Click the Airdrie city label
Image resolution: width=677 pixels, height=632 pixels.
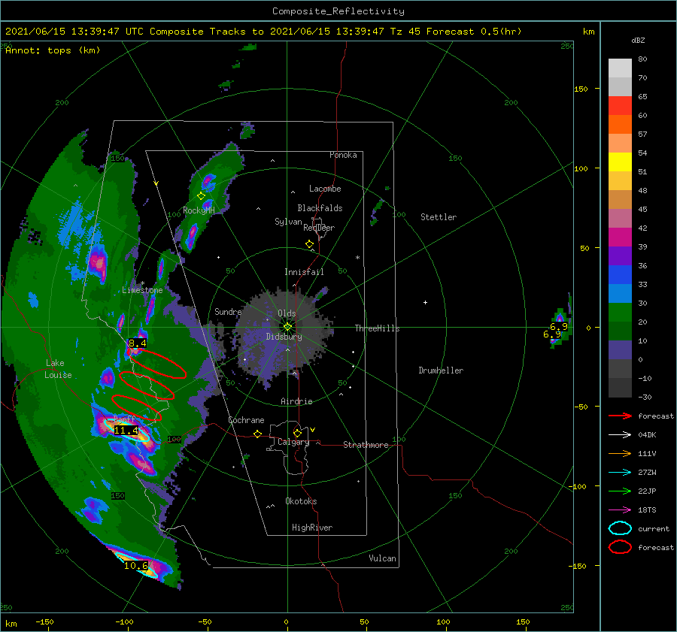point(296,401)
